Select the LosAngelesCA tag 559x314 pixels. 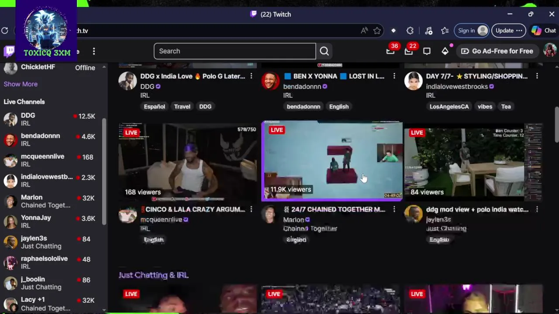449,106
